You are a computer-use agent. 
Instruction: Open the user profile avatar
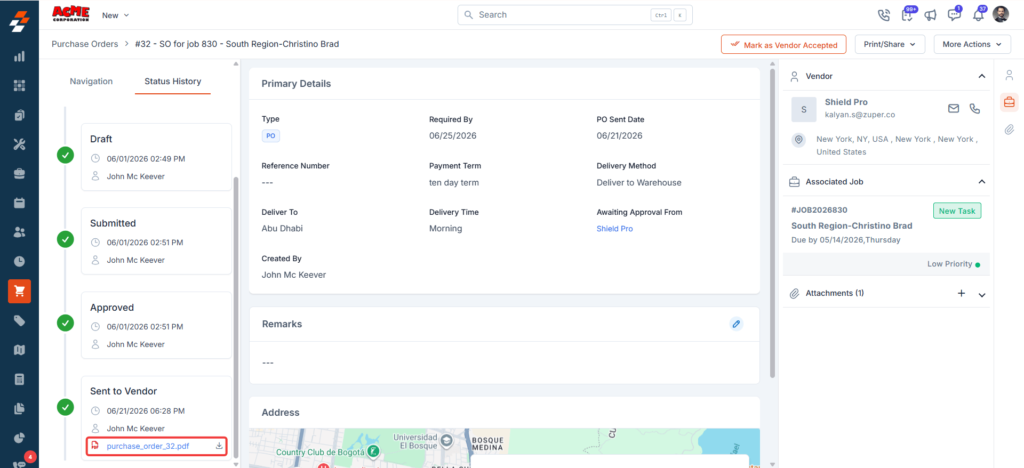1001,14
